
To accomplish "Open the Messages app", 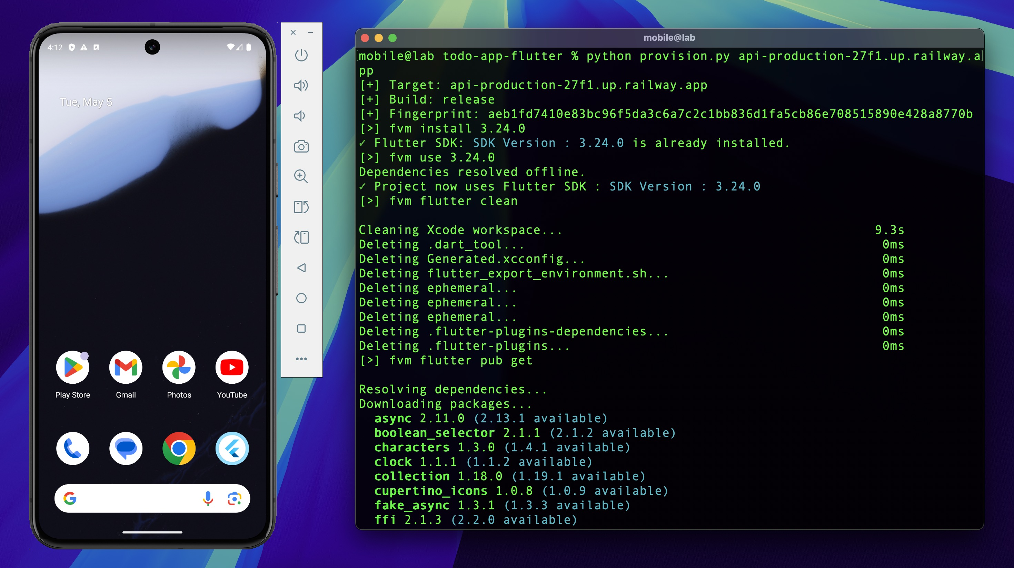I will click(126, 448).
